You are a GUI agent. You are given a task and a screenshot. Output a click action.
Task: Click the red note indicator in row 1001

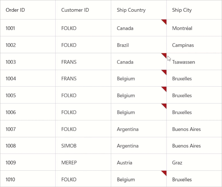(x=164, y=21)
